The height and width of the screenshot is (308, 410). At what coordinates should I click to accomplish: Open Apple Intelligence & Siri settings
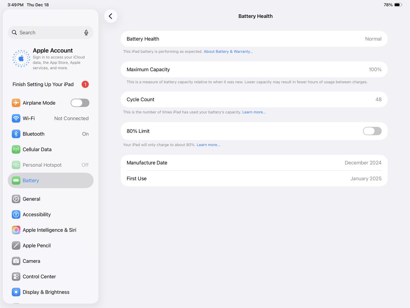tap(49, 230)
